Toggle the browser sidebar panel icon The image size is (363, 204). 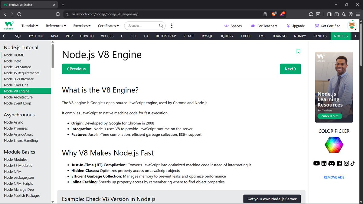pos(329,14)
